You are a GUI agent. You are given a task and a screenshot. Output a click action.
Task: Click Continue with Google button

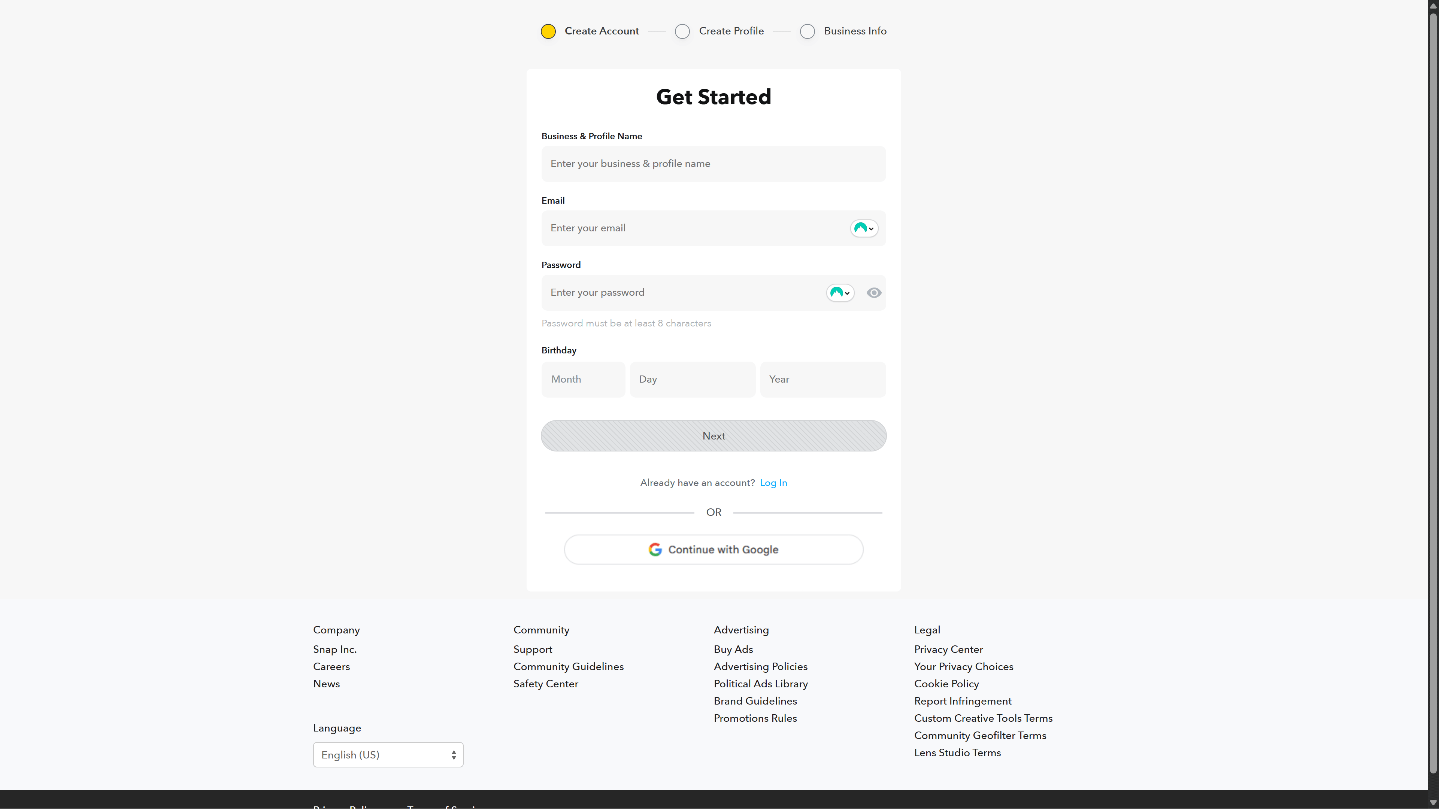click(714, 550)
